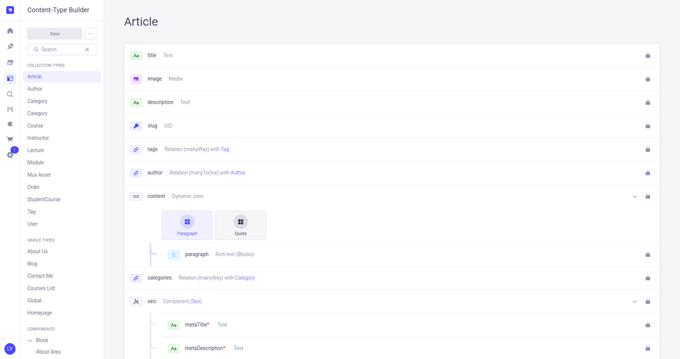Open Mux Asset collection type
The height and width of the screenshot is (359, 680).
[x=39, y=175]
